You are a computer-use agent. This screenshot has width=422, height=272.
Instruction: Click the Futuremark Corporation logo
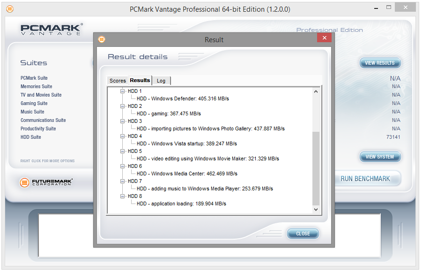point(46,182)
